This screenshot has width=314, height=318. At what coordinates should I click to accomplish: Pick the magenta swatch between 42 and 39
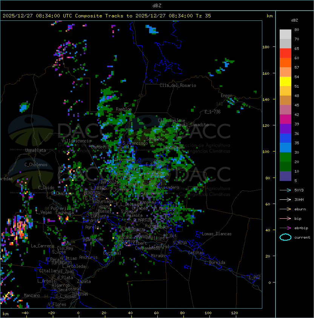click(x=285, y=119)
